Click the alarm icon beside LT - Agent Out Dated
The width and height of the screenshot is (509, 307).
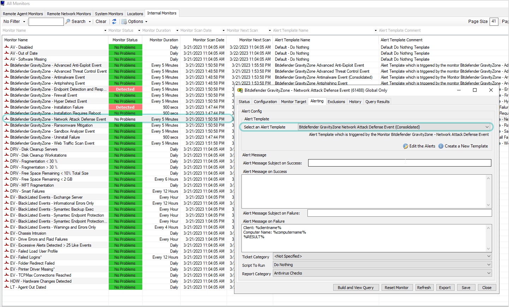(6, 287)
